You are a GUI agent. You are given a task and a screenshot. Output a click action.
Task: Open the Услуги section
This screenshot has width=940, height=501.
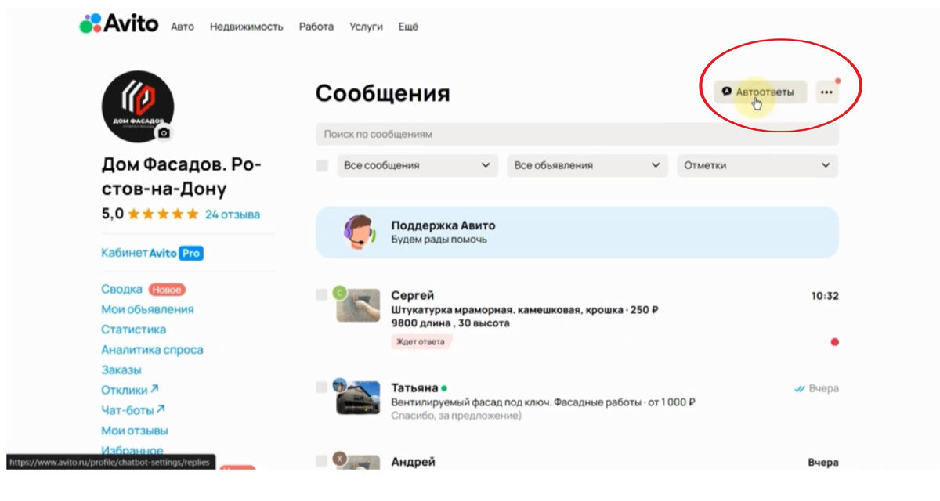click(366, 27)
